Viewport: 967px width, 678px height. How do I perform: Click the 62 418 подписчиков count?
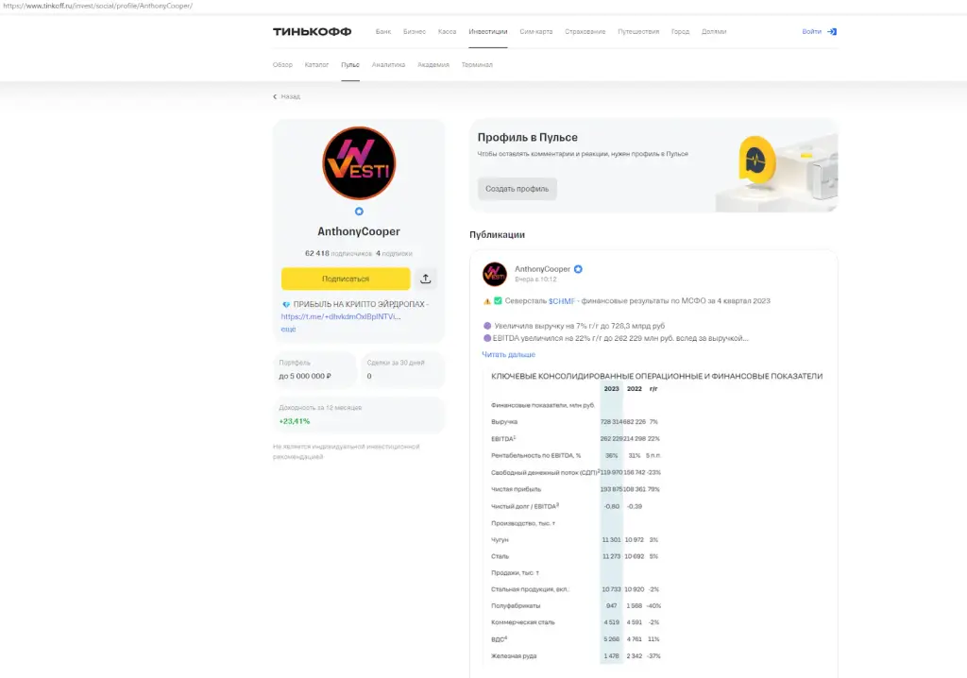tap(338, 254)
